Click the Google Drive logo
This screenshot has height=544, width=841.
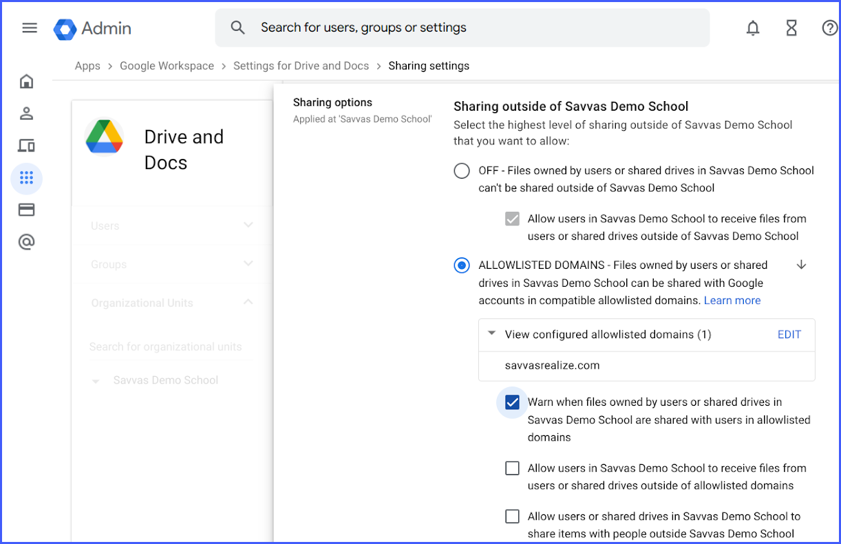[x=105, y=137]
